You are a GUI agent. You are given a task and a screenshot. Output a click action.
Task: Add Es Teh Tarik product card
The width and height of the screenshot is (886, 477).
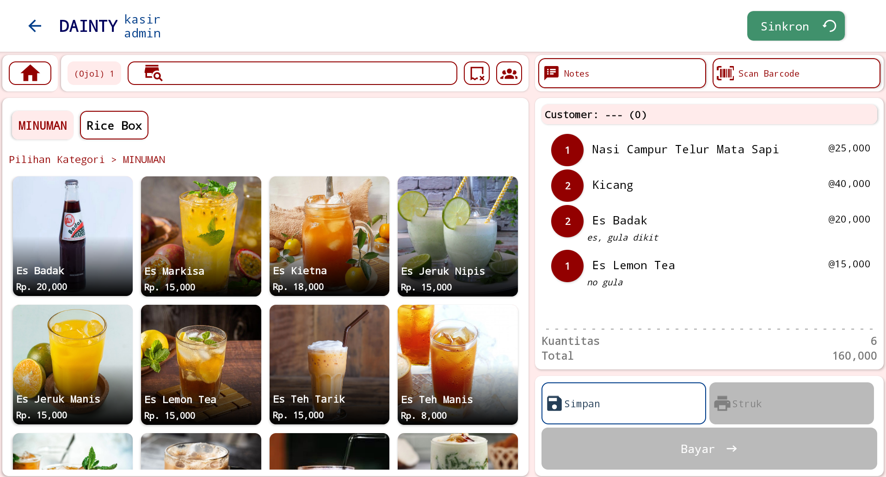pos(329,364)
